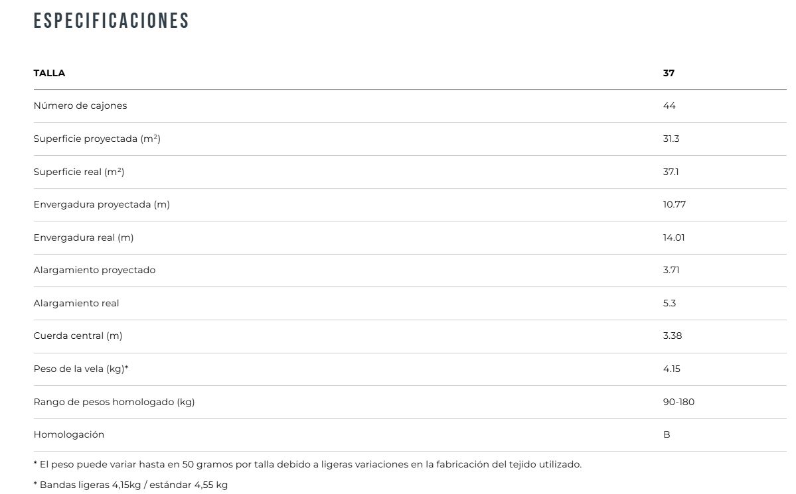Select the 3.38 central chord value
The image size is (796, 494).
pyautogui.click(x=672, y=336)
